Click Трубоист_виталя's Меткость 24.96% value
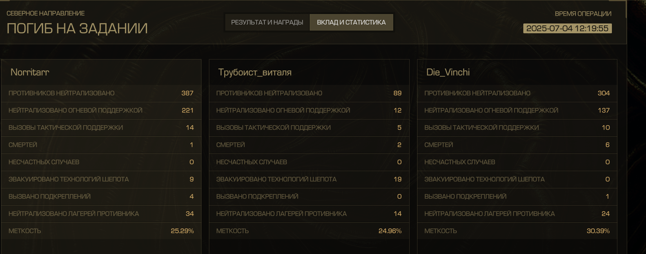The image size is (646, 254). click(390, 231)
